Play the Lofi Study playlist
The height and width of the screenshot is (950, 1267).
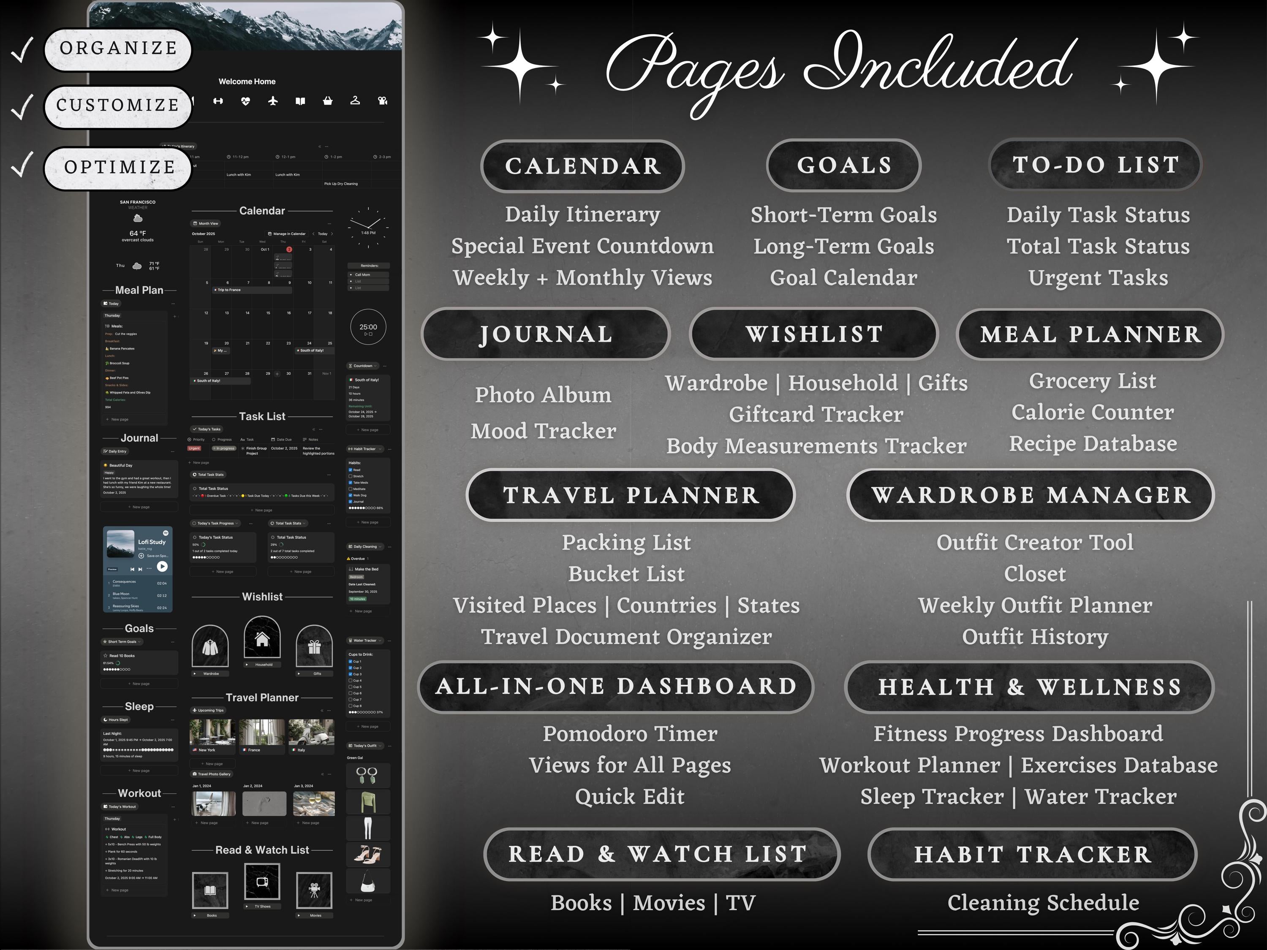coord(163,566)
